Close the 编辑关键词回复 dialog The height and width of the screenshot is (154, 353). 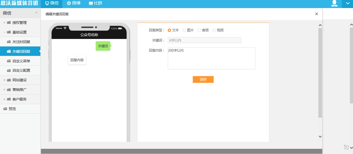pyautogui.click(x=317, y=14)
